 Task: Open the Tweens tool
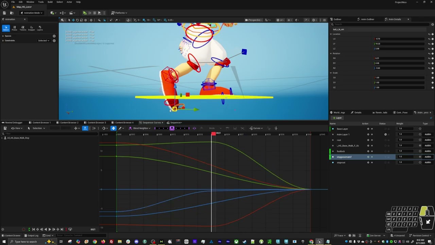click(x=23, y=28)
